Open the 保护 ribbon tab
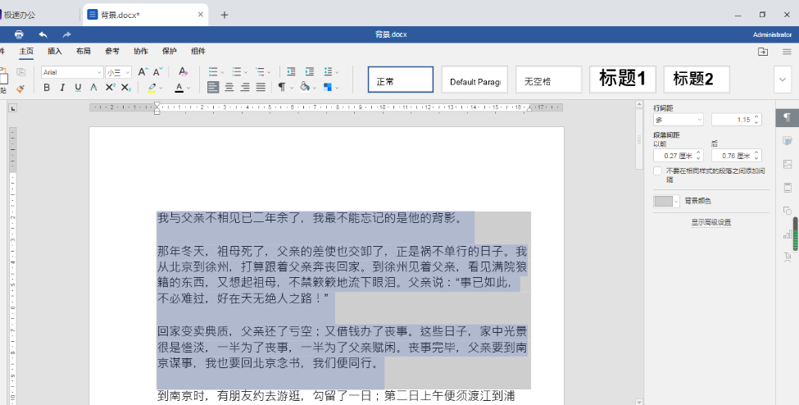This screenshot has width=799, height=405. coord(169,51)
